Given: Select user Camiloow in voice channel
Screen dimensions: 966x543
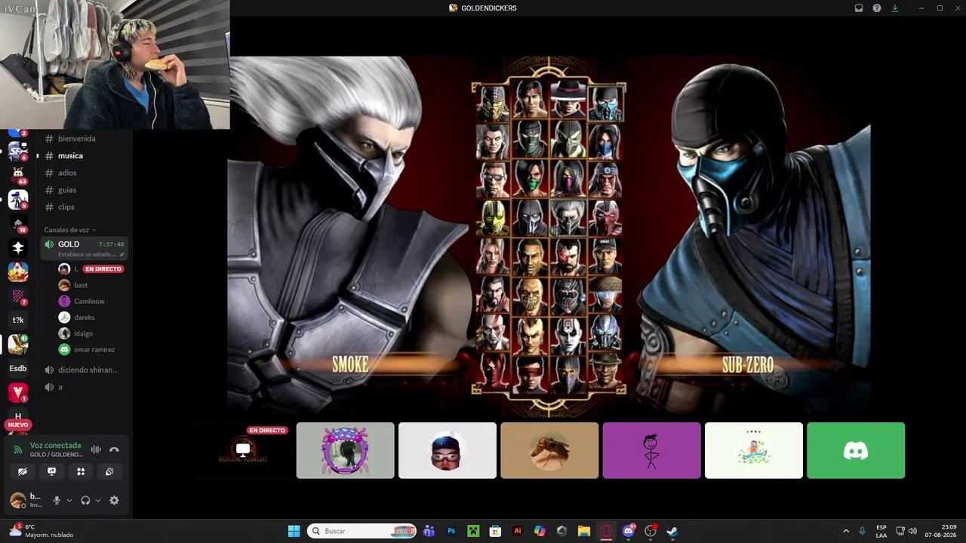Looking at the screenshot, I should (91, 301).
